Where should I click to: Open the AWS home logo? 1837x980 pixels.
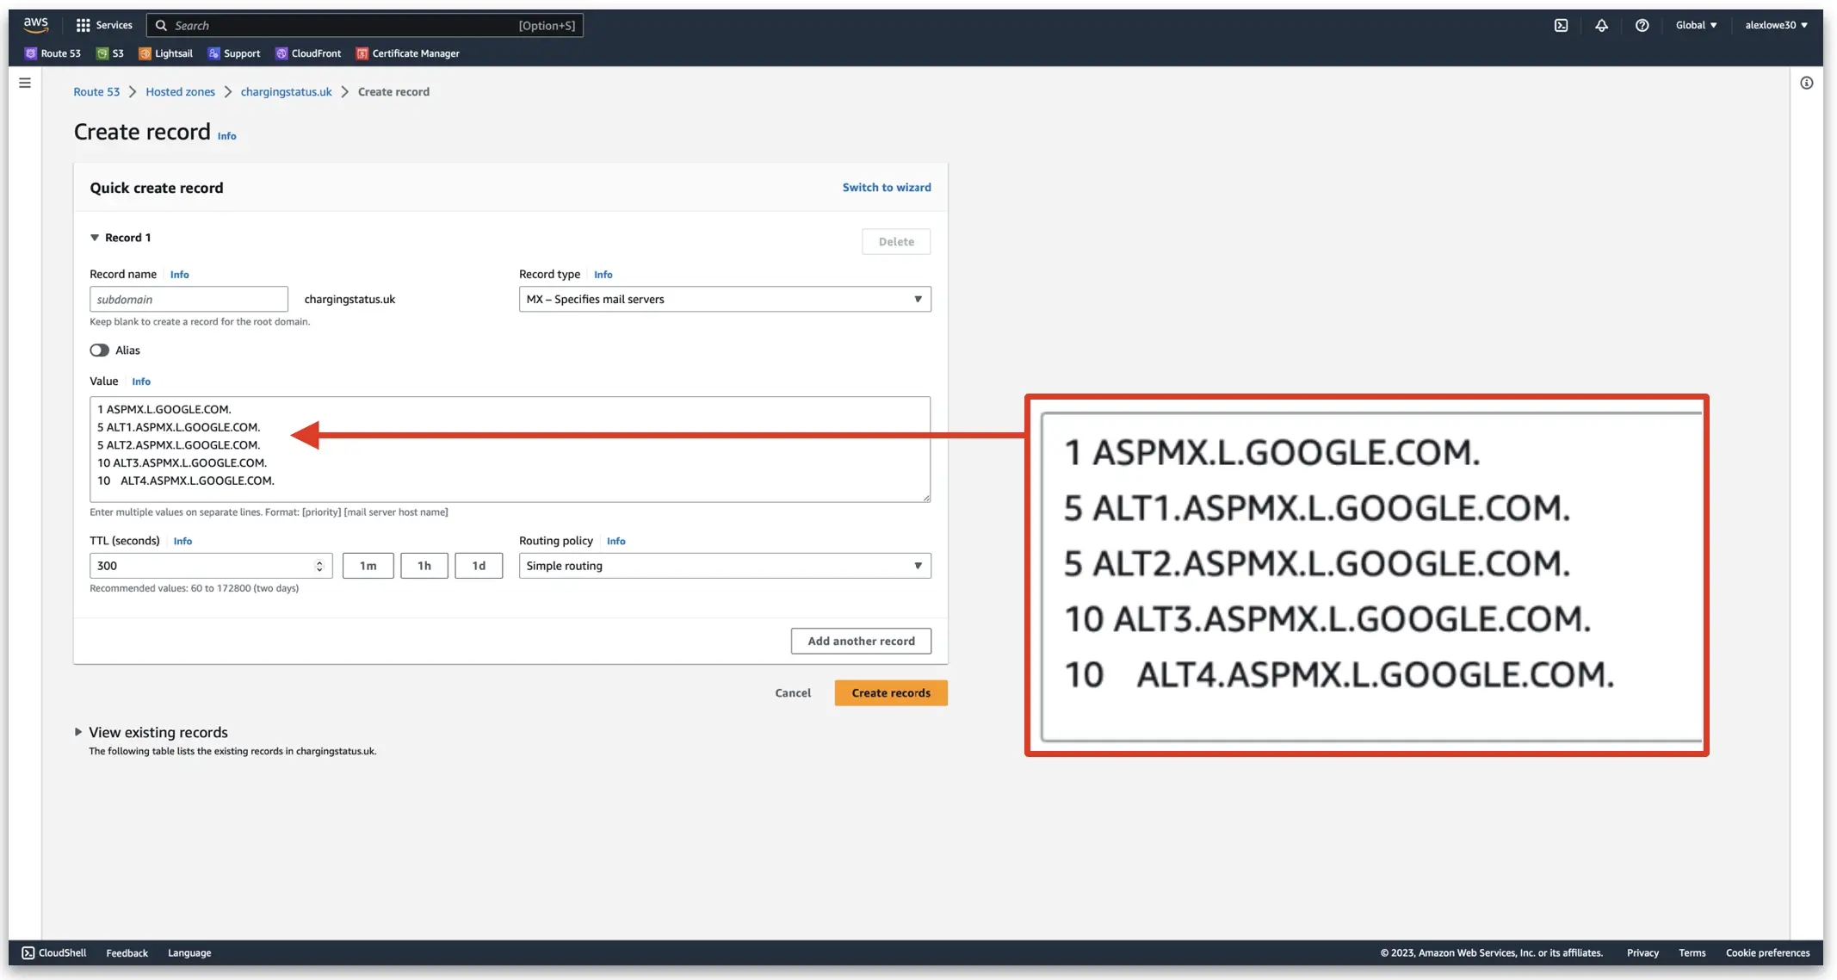click(35, 25)
